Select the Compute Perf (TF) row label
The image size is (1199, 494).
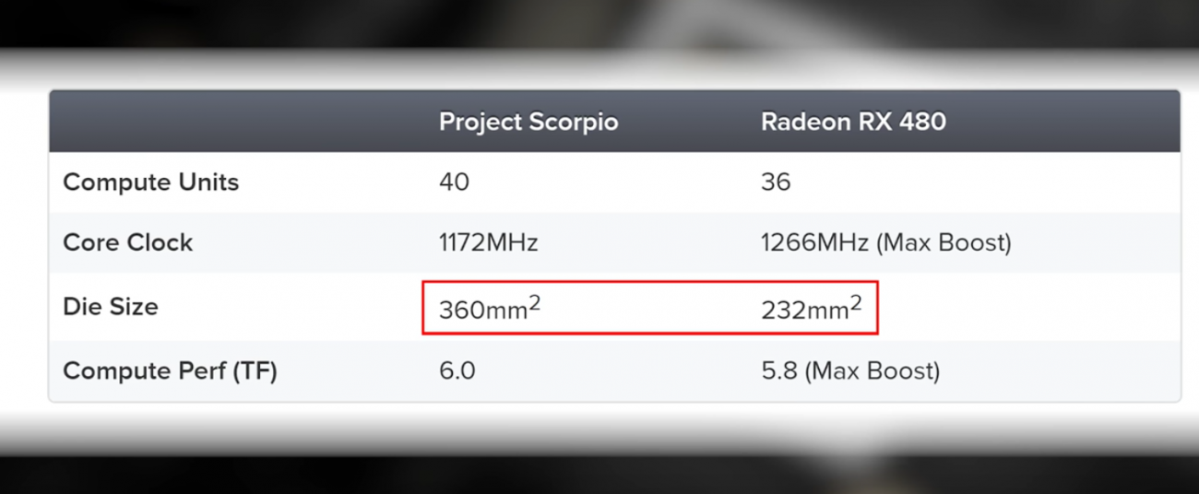click(170, 371)
